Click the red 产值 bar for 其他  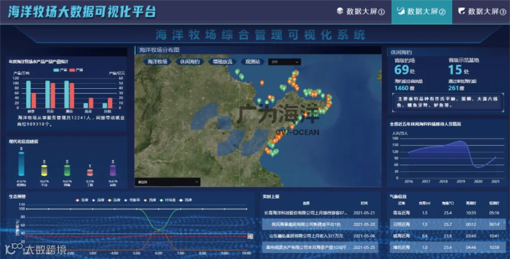110,103
